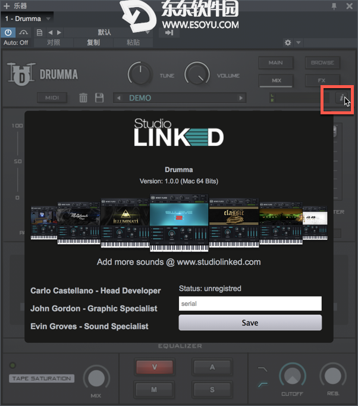The height and width of the screenshot is (406, 358).
Task: Switch to the MIX tab
Action: point(276,80)
